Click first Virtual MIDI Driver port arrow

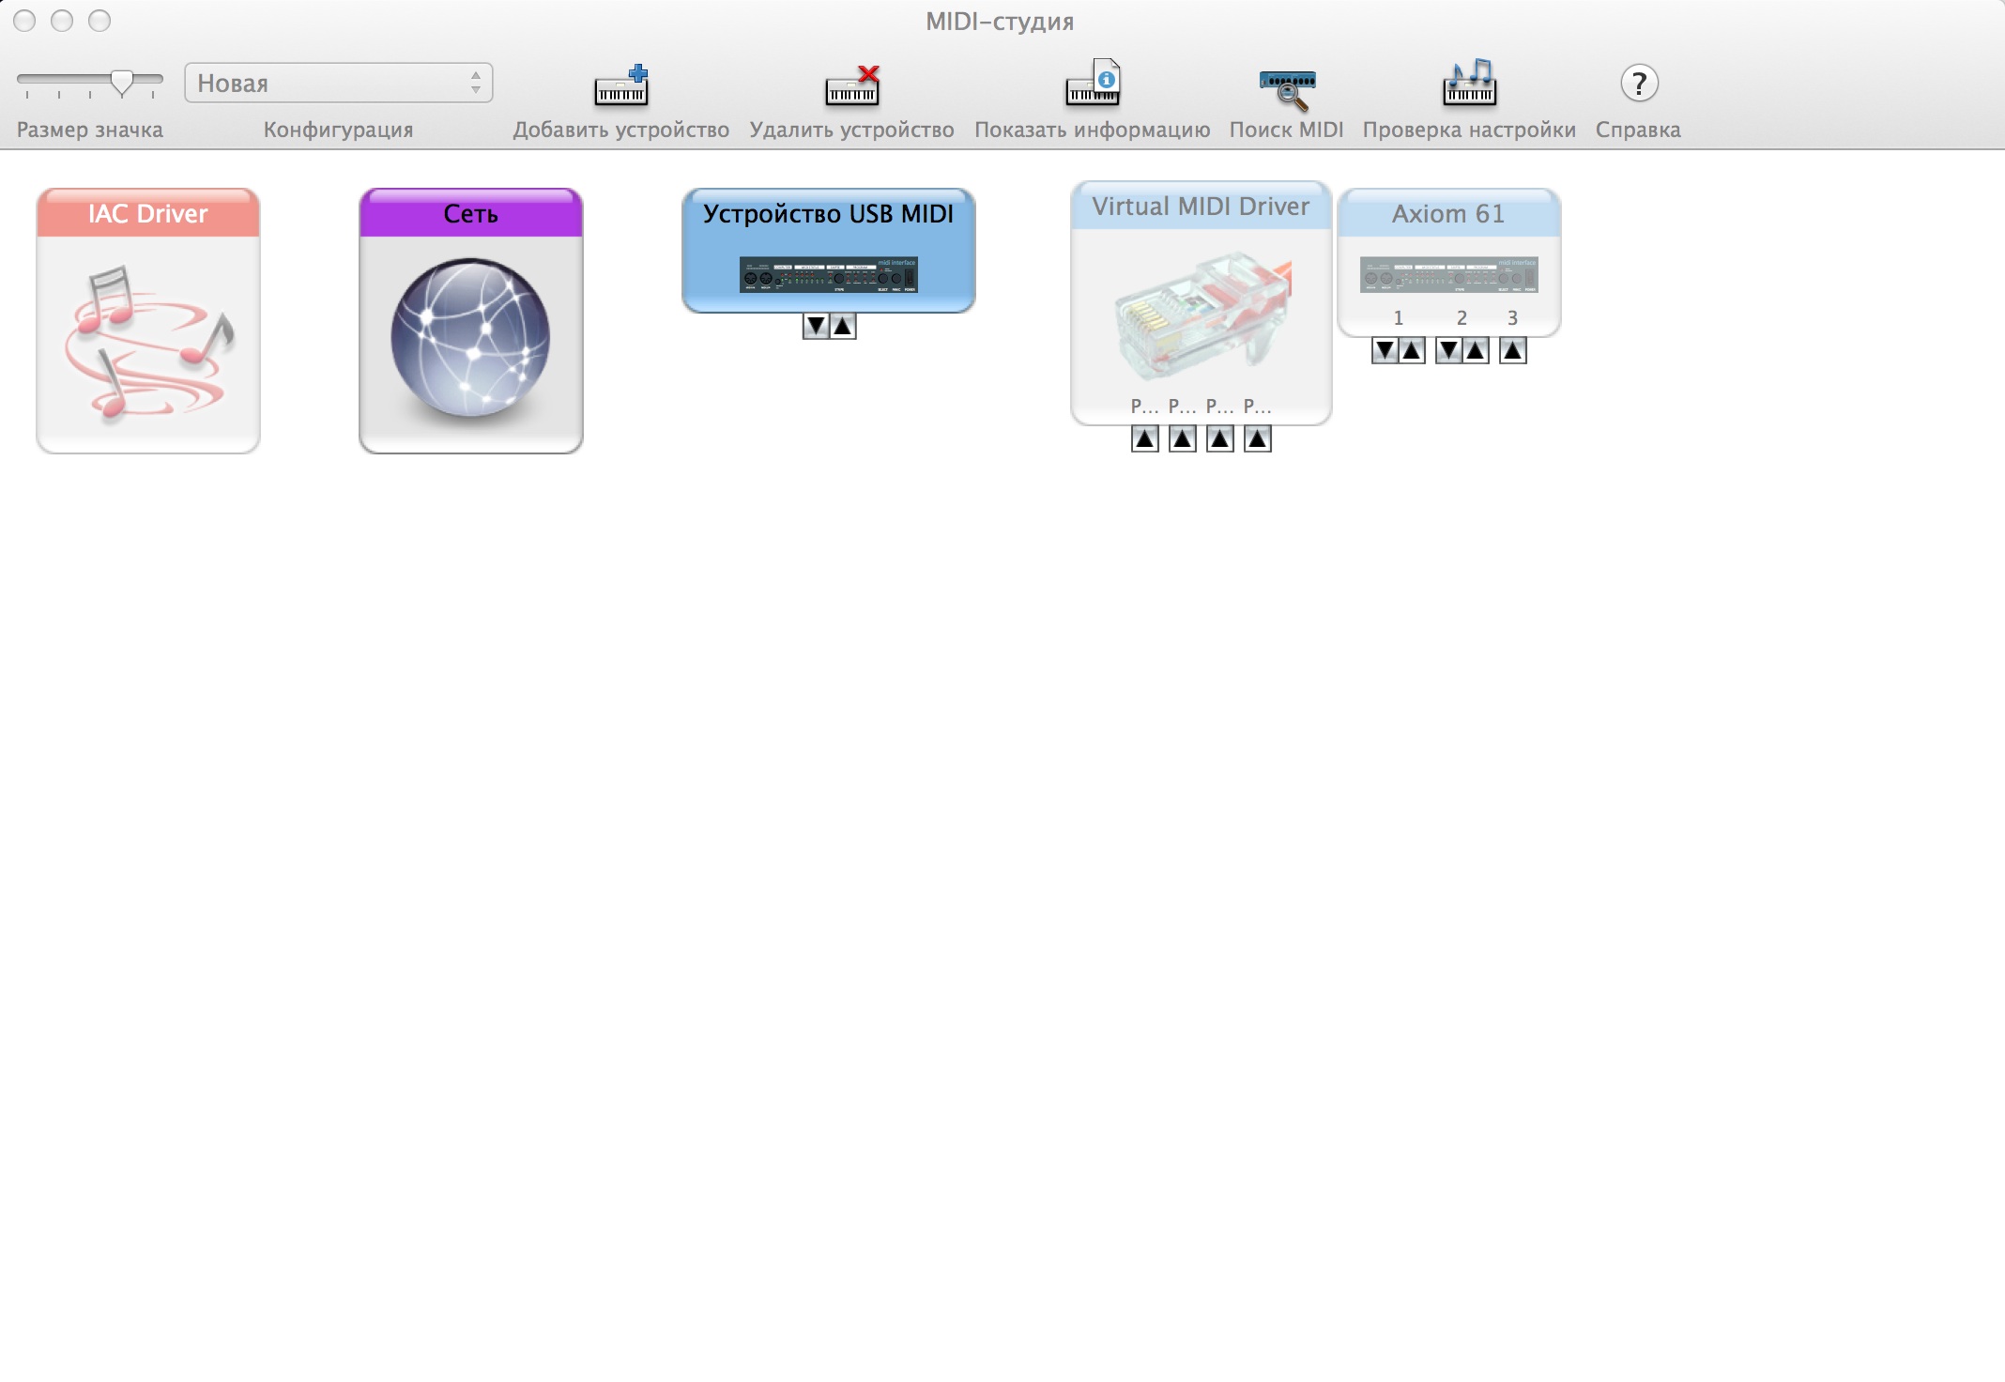point(1145,438)
